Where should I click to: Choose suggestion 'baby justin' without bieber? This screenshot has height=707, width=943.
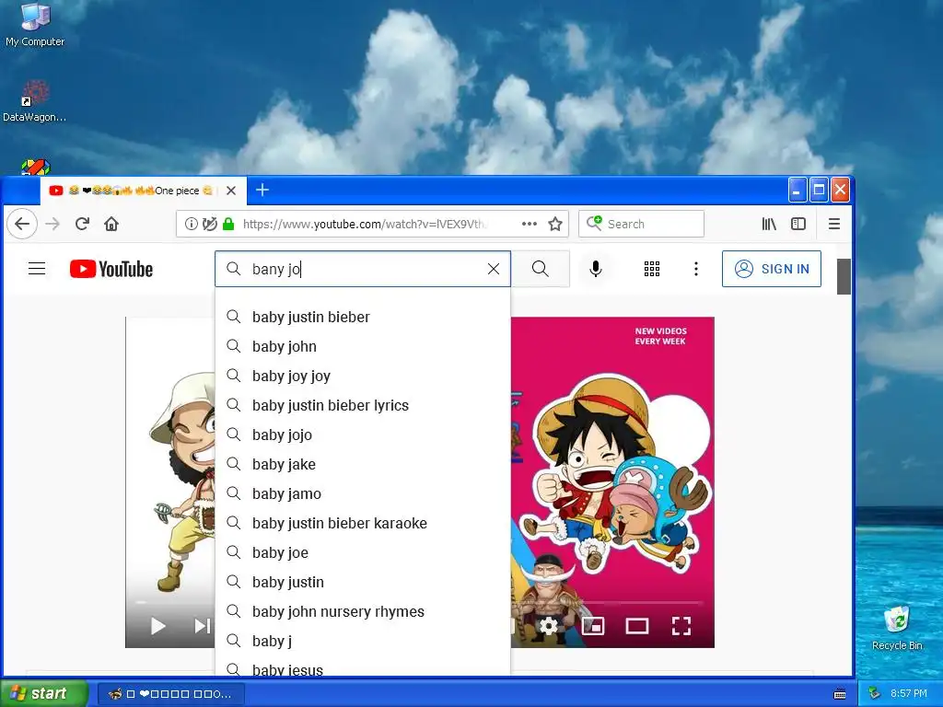coord(363,582)
